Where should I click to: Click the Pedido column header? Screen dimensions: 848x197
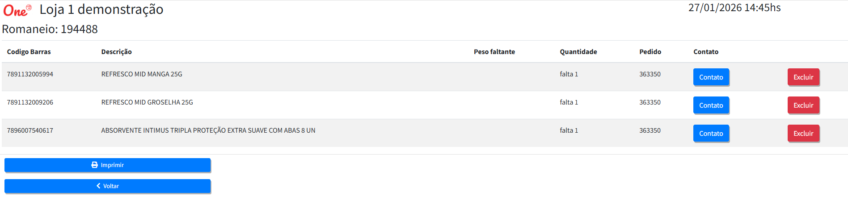[x=650, y=52]
